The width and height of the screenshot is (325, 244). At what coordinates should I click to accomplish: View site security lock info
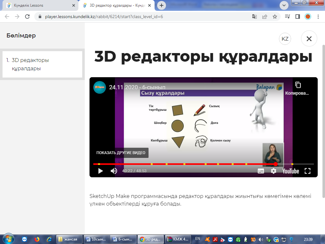coord(40,17)
